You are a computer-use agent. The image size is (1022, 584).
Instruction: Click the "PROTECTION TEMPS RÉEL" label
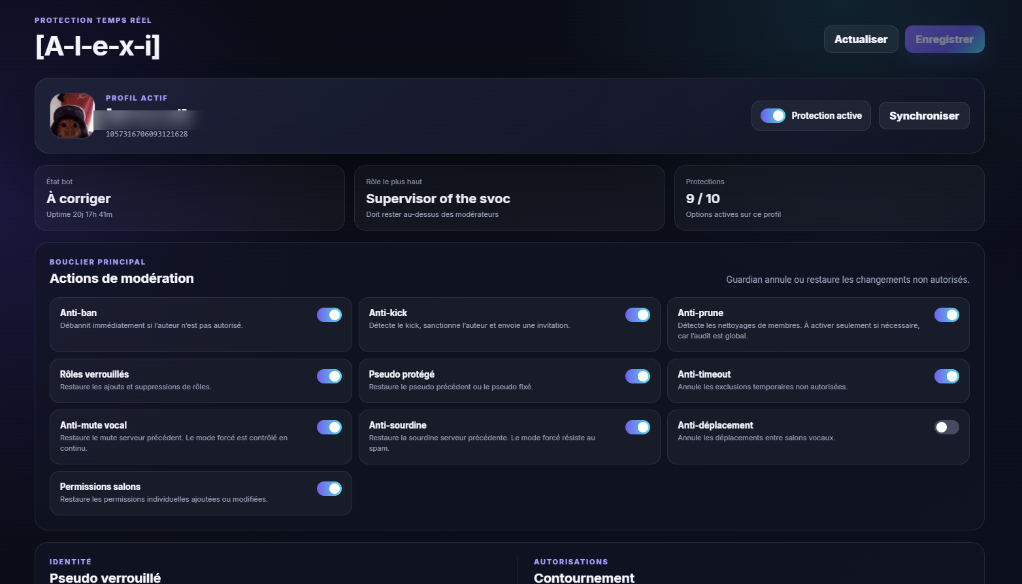click(x=93, y=20)
